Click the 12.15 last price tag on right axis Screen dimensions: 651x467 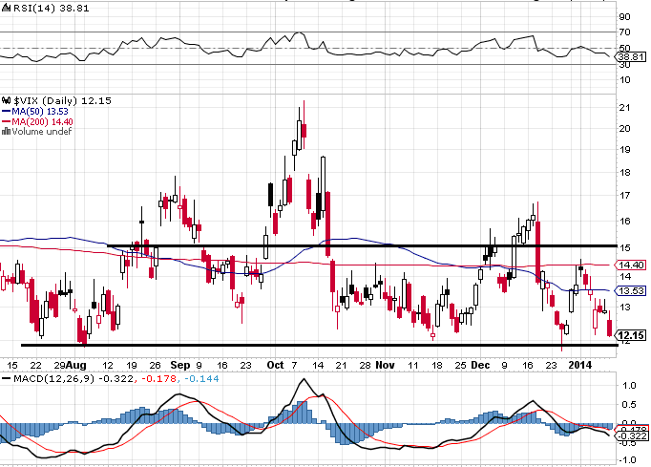[631, 335]
